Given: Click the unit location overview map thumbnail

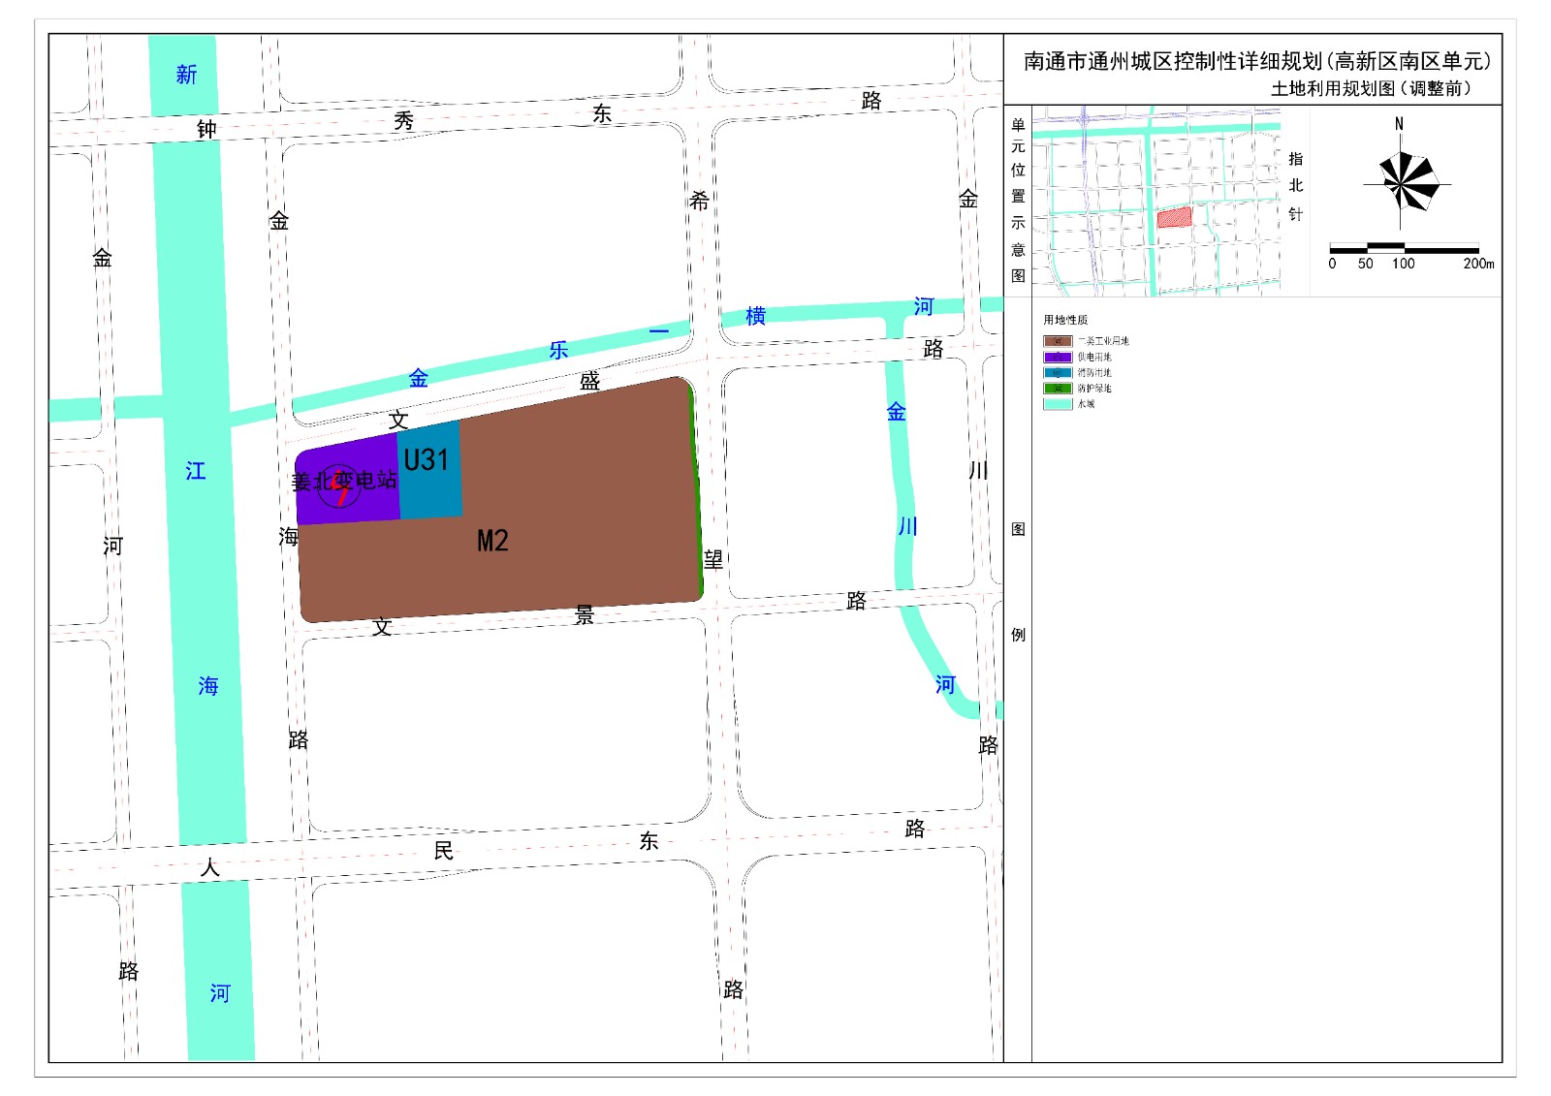Looking at the screenshot, I should click(1155, 201).
